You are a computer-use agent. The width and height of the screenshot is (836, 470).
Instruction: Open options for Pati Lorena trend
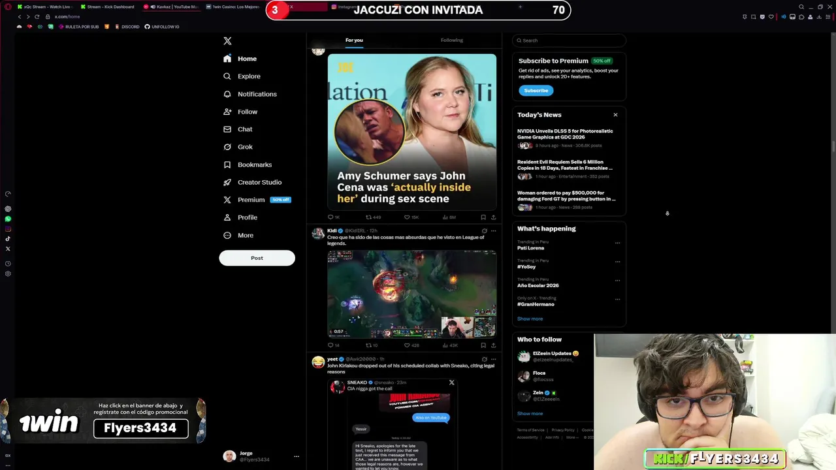coord(617,243)
